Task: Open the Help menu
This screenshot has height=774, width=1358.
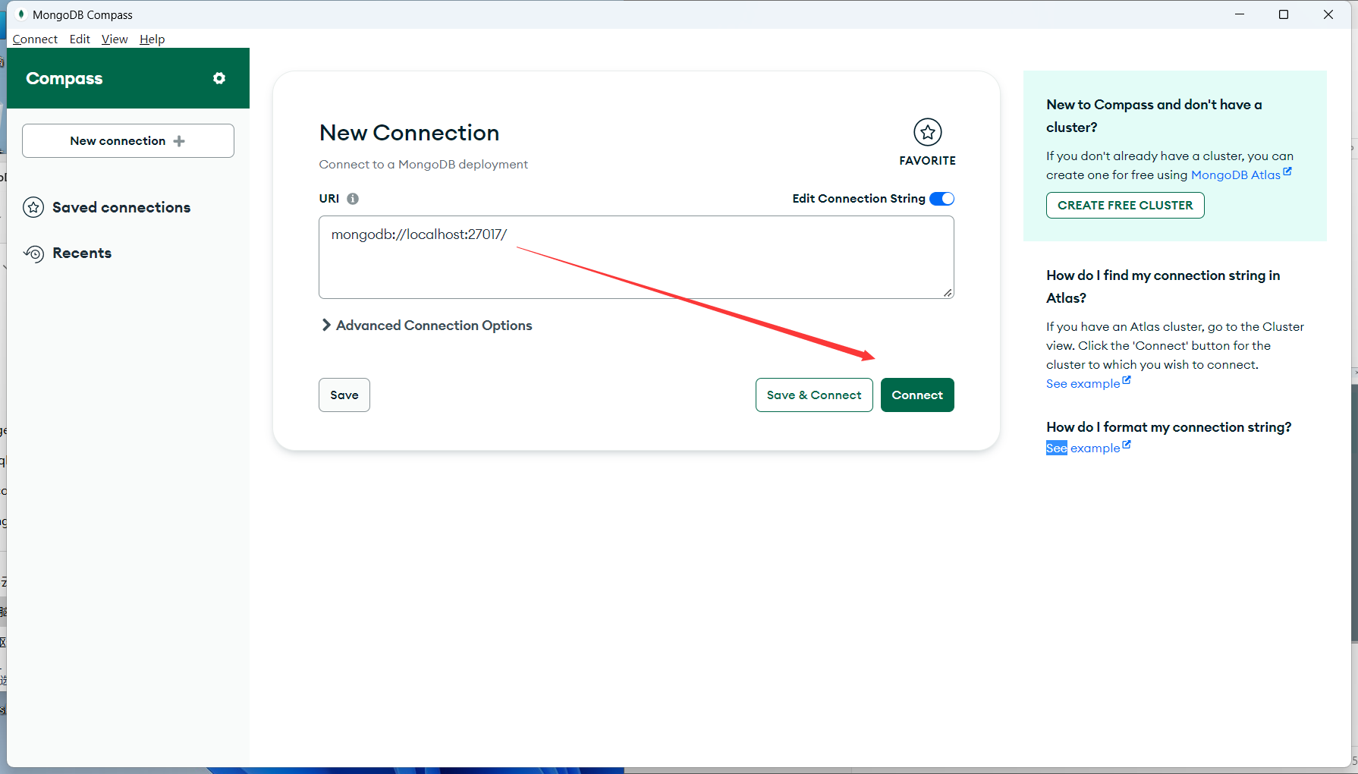Action: point(152,39)
